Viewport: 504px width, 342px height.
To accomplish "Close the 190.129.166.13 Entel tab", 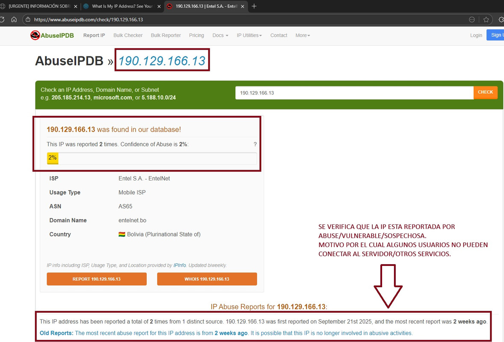I will click(242, 6).
